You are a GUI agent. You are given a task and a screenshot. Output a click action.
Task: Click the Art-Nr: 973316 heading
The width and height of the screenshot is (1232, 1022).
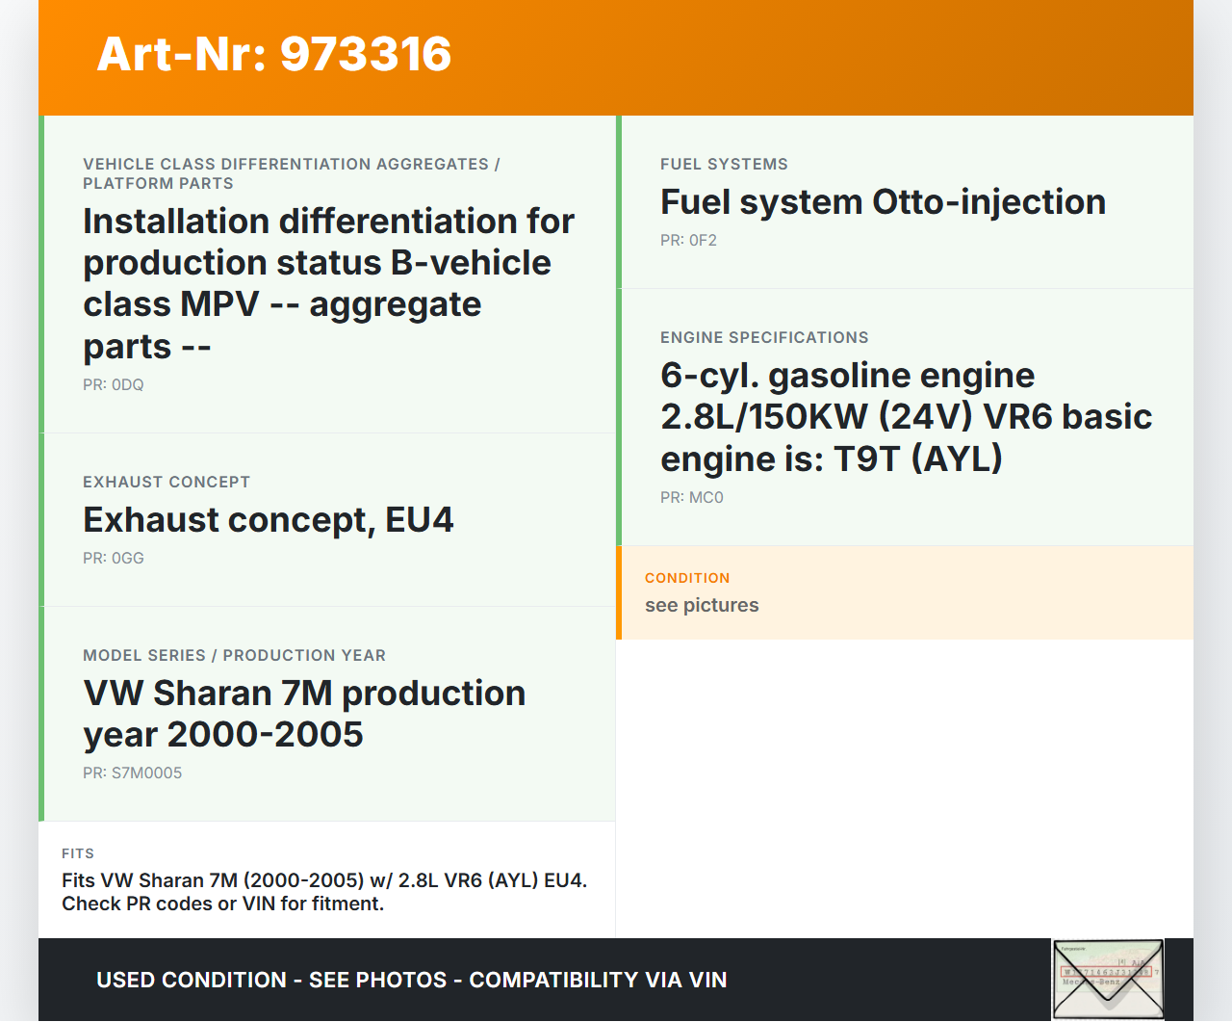[274, 54]
